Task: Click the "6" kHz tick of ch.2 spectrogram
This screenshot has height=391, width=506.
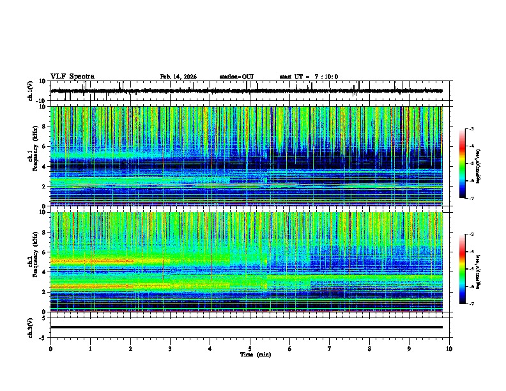Action: tap(45, 252)
